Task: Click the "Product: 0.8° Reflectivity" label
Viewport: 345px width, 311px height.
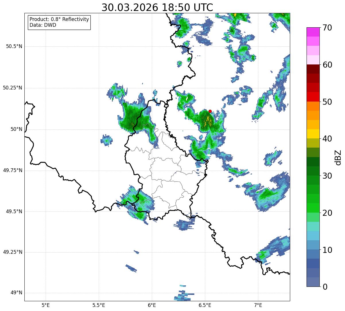Action: point(59,19)
